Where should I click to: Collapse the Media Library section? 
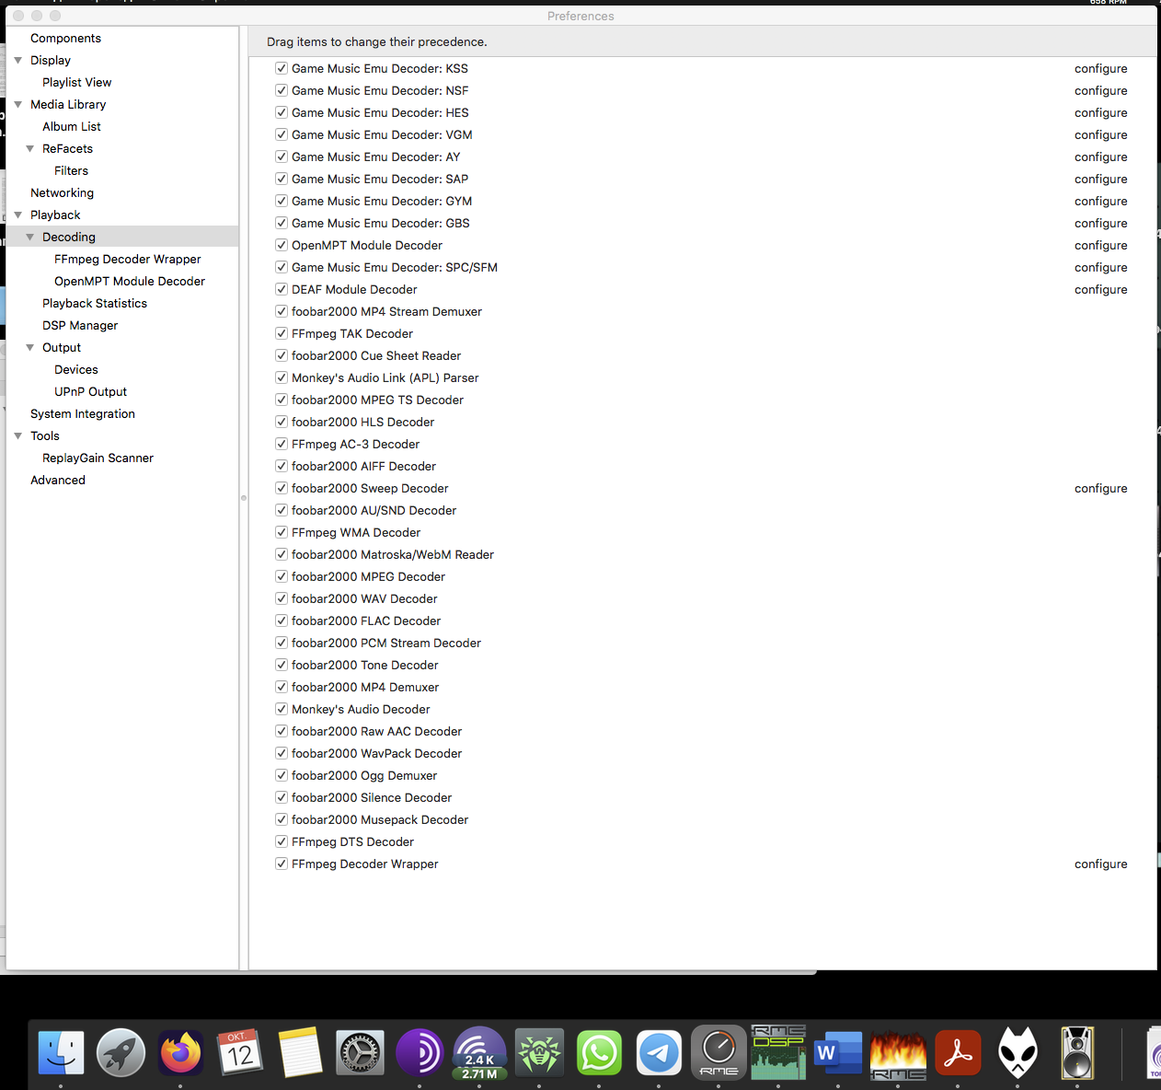[x=17, y=104]
